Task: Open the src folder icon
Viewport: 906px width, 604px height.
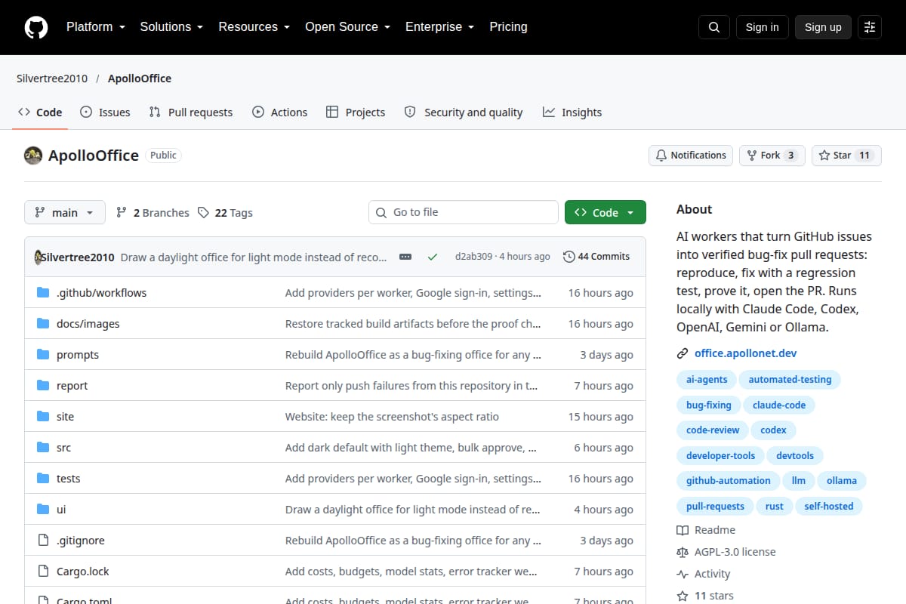Action: point(43,448)
